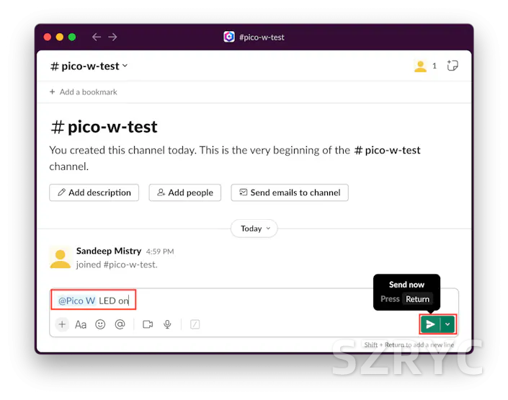Image resolution: width=508 pixels, height=400 pixels.
Task: Click the Add description button
Action: click(x=94, y=192)
